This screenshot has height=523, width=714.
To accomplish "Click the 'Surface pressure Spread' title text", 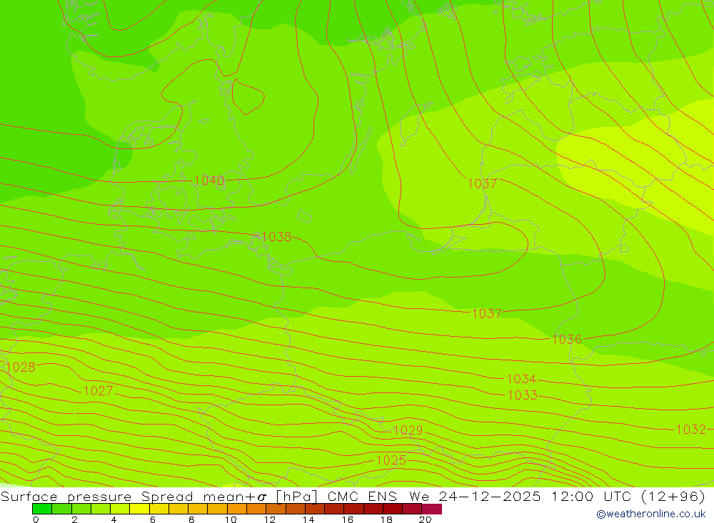I will 96,496.
